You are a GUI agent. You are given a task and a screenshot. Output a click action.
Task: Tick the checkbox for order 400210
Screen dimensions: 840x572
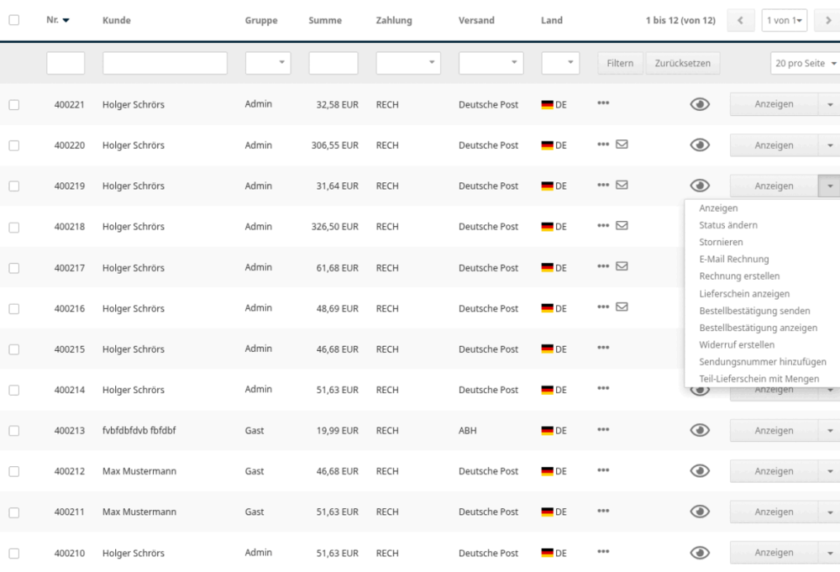point(14,554)
